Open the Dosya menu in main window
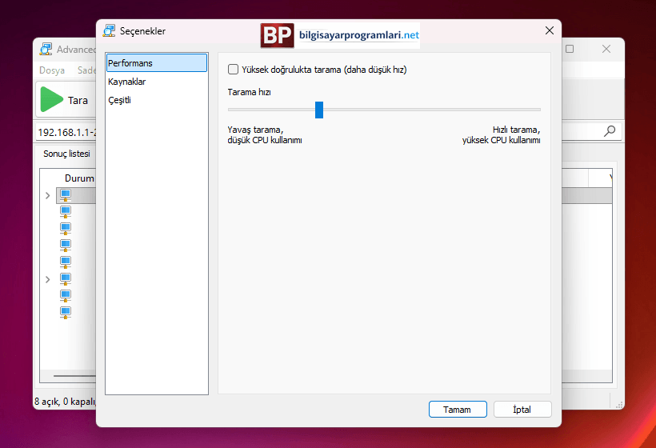The width and height of the screenshot is (656, 448). 52,70
